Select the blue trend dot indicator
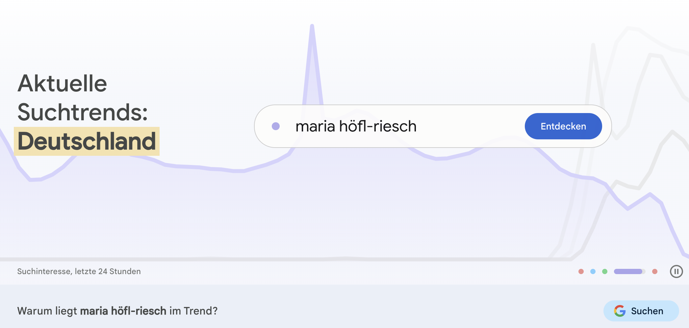 [593, 271]
